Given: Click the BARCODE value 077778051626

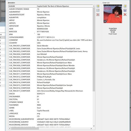Looking at the screenshot, I should point(43,32).
